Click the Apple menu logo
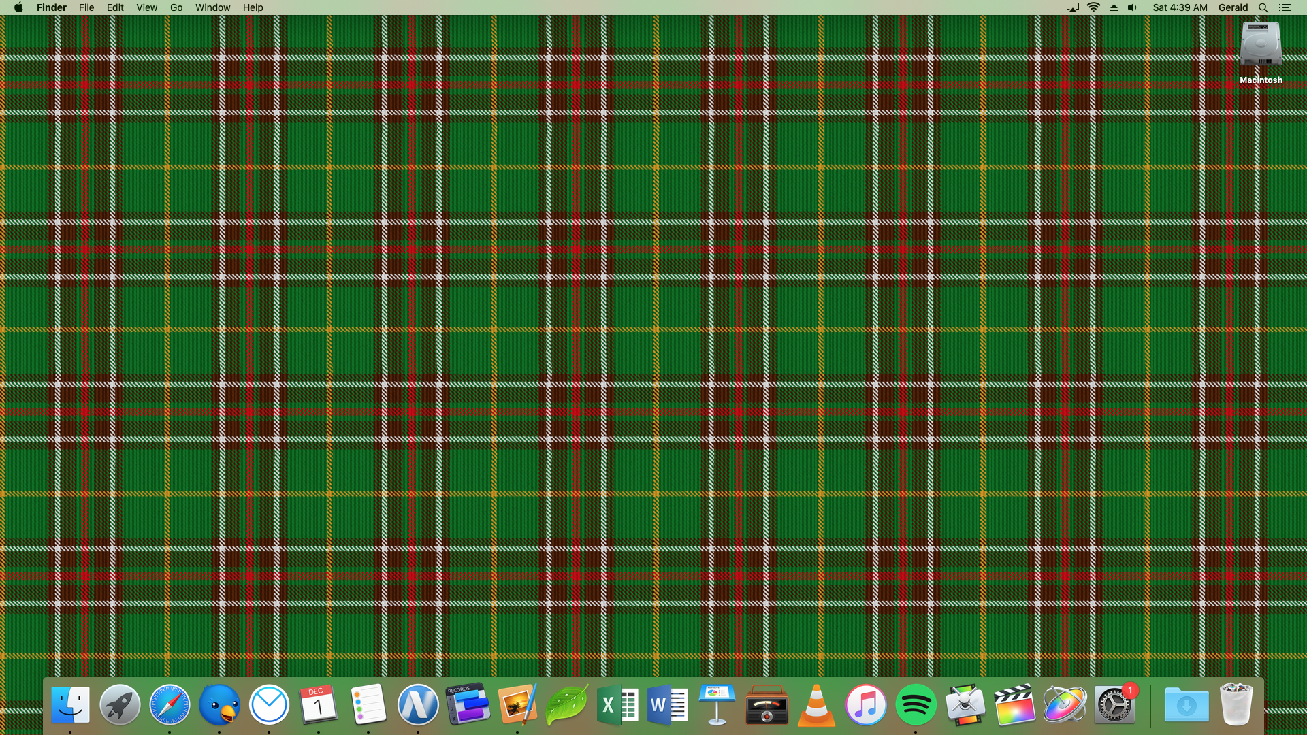 (18, 7)
